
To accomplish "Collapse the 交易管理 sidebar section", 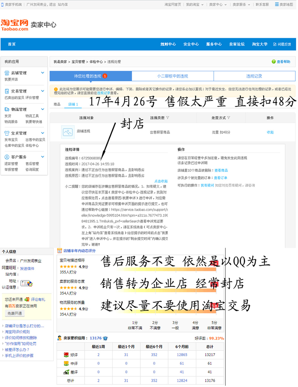I will (x=43, y=91).
